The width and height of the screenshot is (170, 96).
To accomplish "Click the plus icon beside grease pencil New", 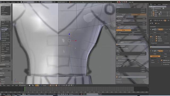I will [x=120, y=33].
